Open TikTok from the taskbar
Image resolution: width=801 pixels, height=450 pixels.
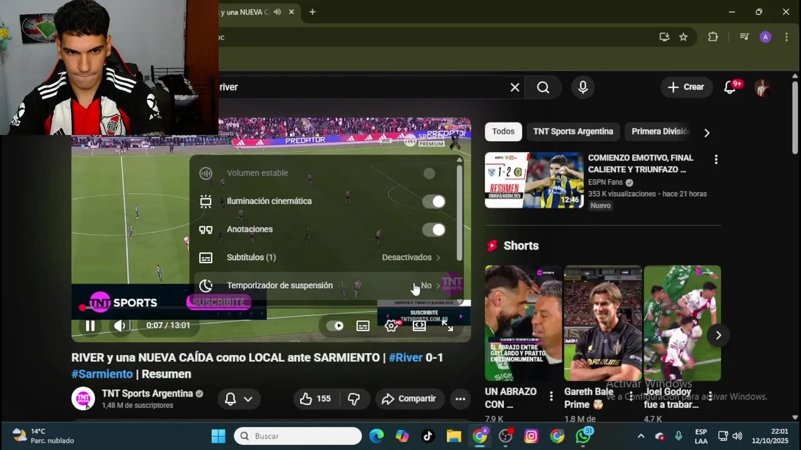click(428, 436)
